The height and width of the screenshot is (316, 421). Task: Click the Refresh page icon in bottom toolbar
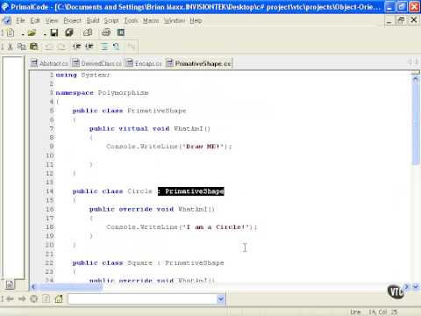click(46, 298)
